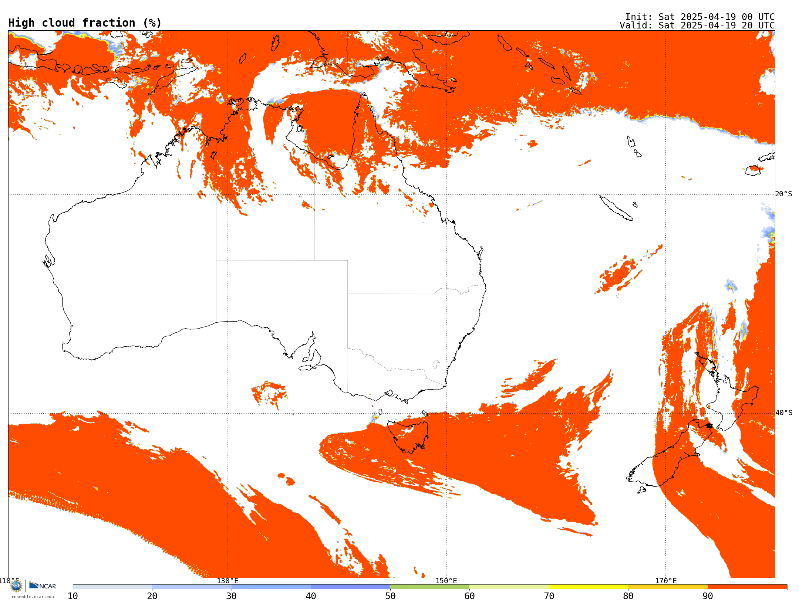Click New Caledonia island outline
The height and width of the screenshot is (601, 799).
click(x=616, y=208)
